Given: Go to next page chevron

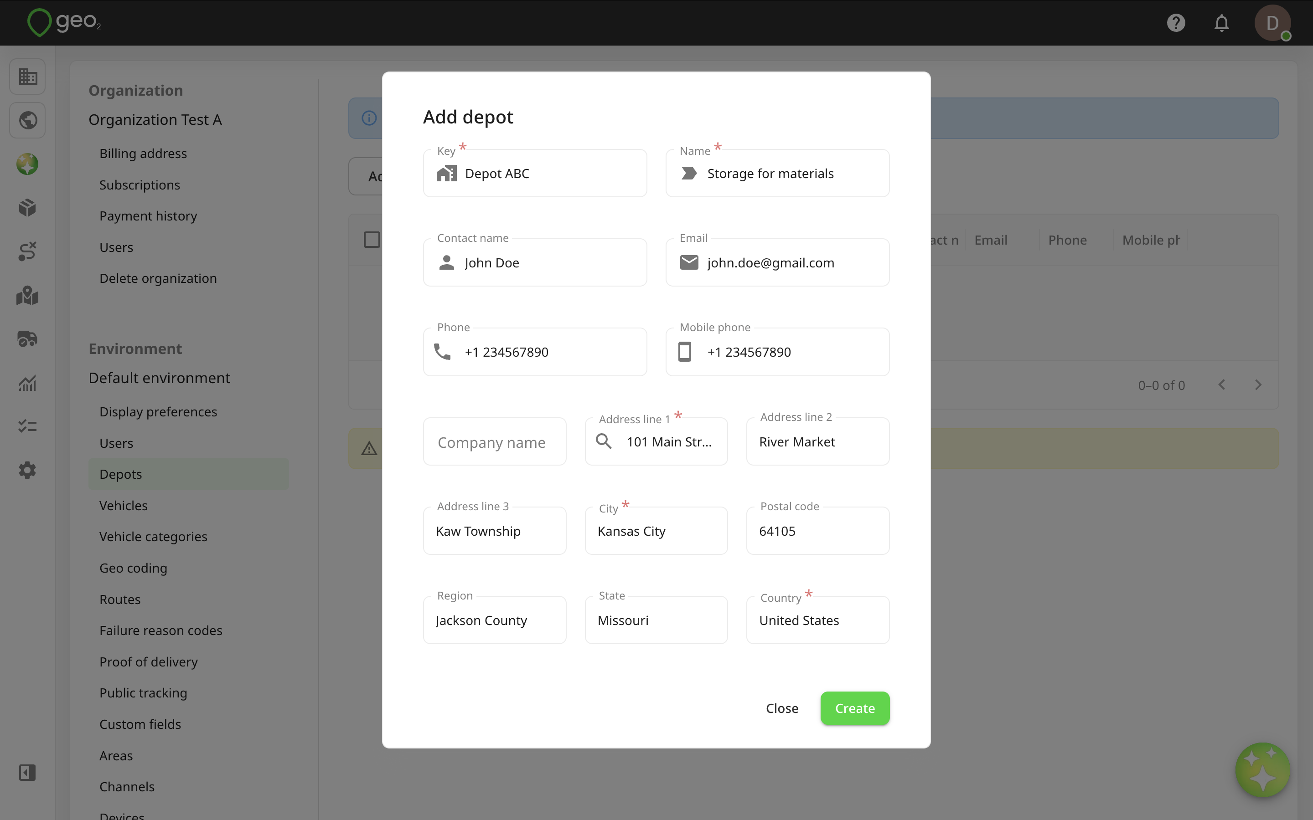Looking at the screenshot, I should point(1258,385).
